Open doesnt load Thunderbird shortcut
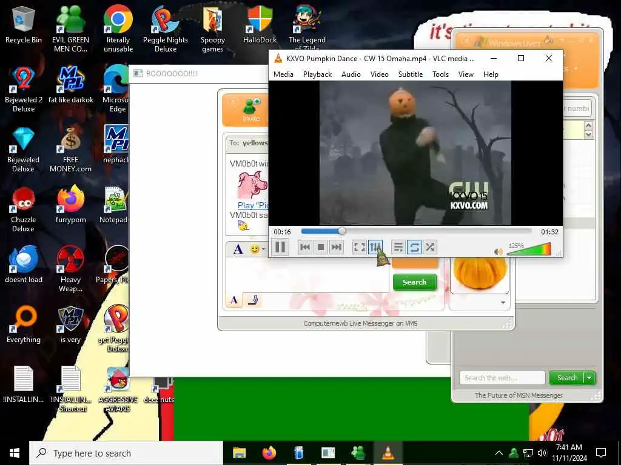The height and width of the screenshot is (465, 621). [24, 265]
